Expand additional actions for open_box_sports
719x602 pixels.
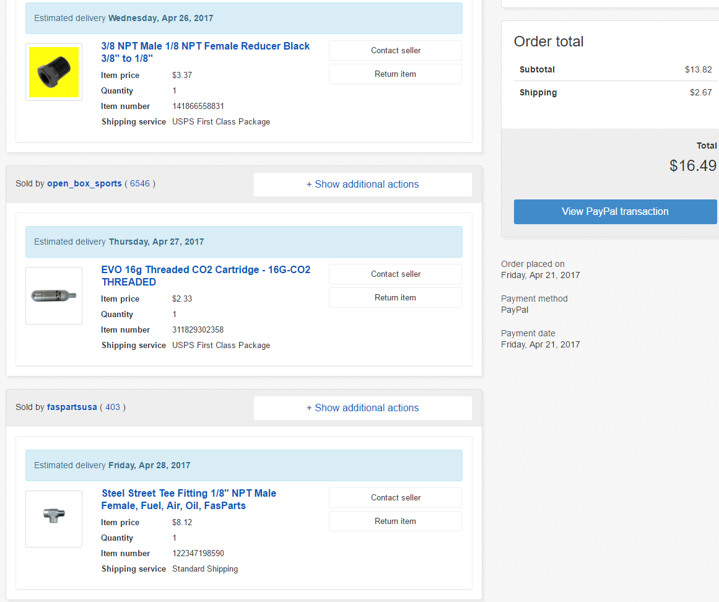(x=363, y=185)
